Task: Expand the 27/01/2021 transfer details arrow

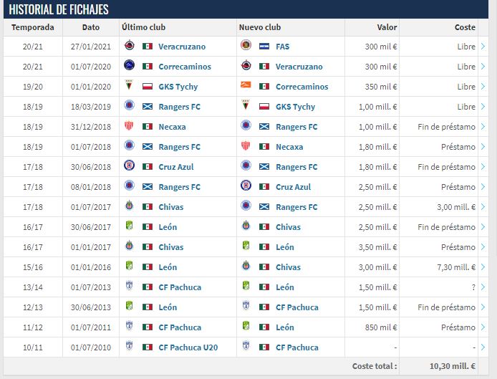Action: 483,47
